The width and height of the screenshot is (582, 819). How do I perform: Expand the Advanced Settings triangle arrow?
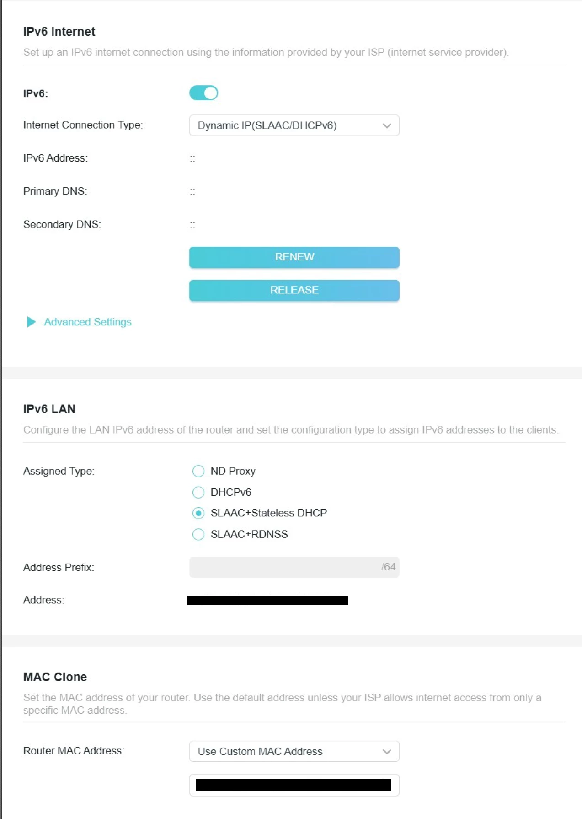click(x=31, y=322)
